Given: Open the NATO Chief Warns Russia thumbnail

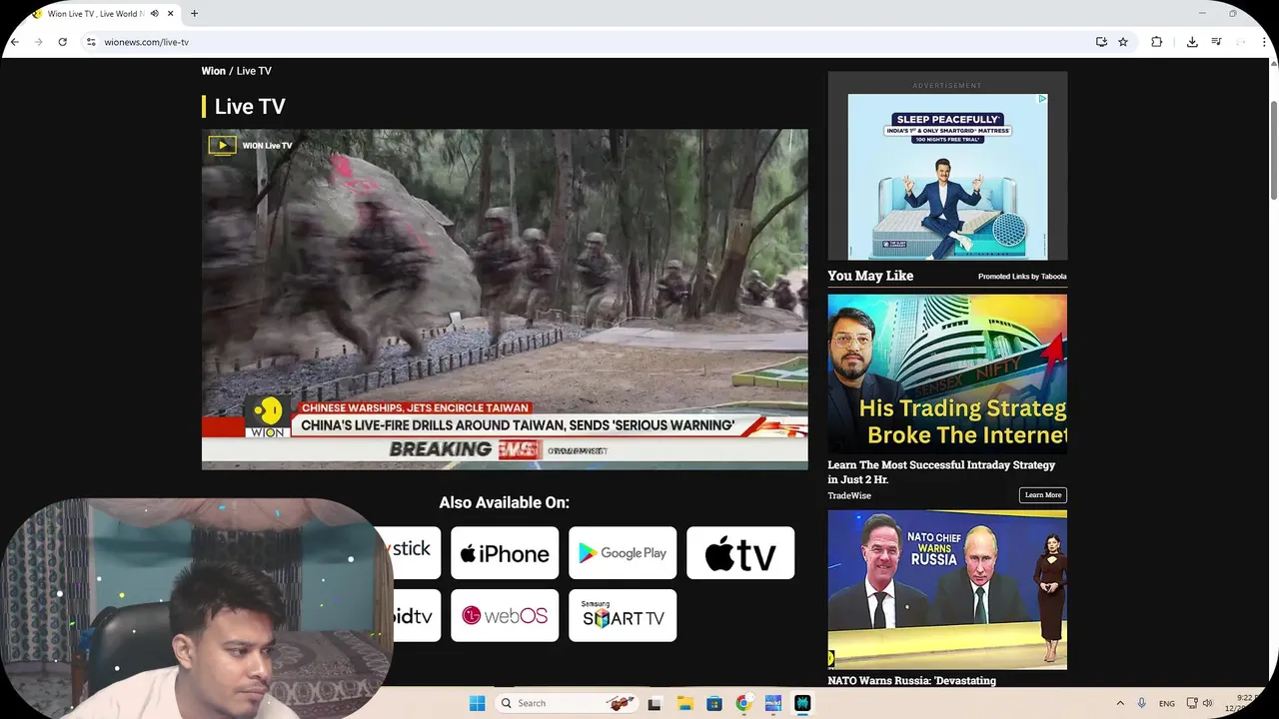Looking at the screenshot, I should [947, 590].
